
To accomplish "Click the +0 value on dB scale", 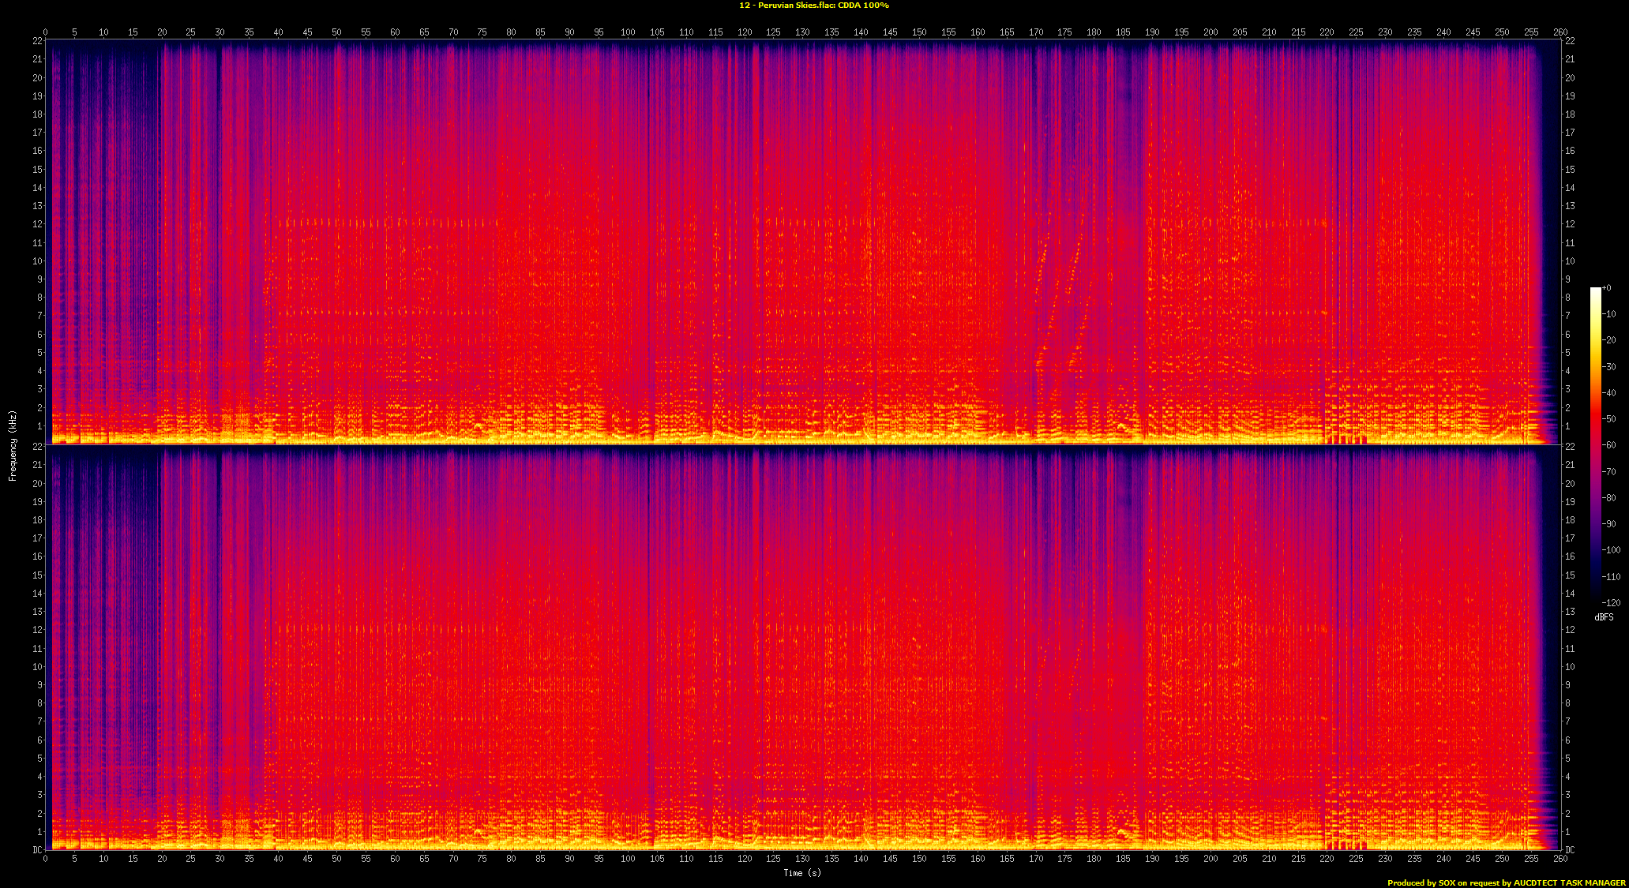I will [1608, 288].
